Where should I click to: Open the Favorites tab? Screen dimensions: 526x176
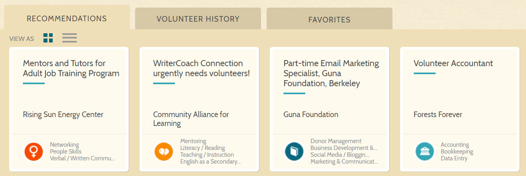tap(329, 19)
